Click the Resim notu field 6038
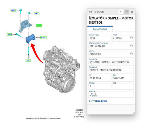This screenshot has width=144, height=125. (100, 38)
